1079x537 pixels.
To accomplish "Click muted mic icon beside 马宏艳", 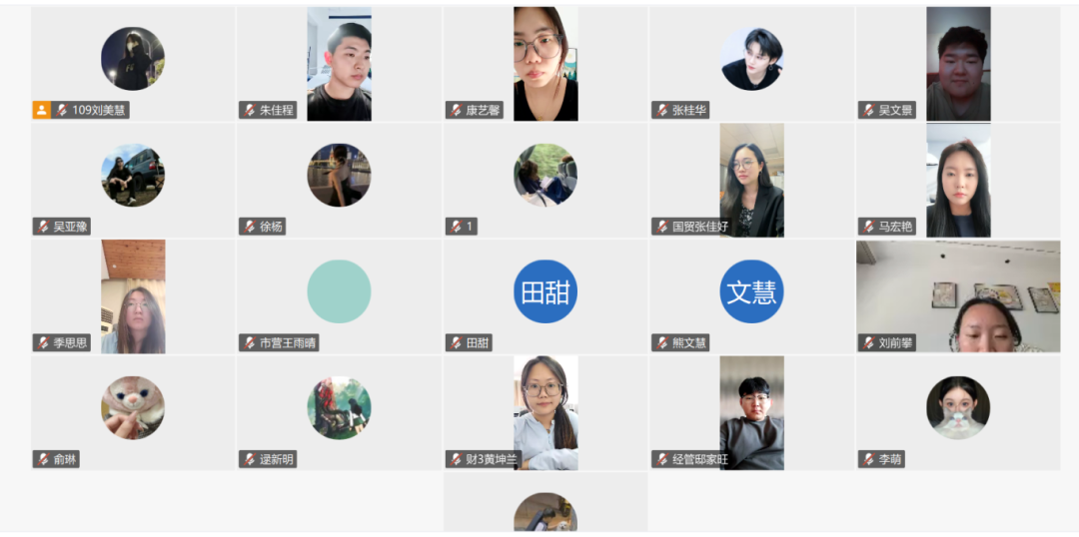I will (868, 227).
